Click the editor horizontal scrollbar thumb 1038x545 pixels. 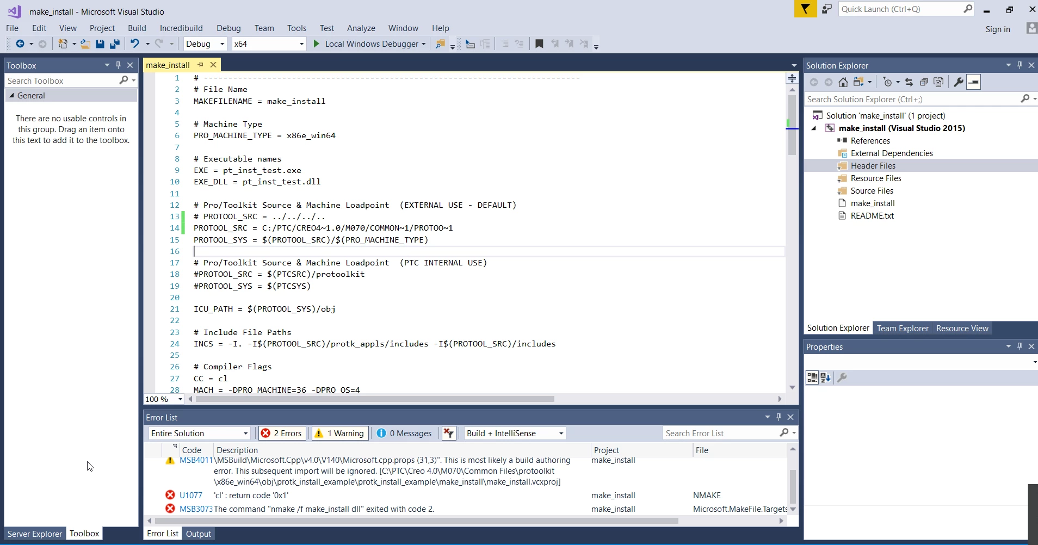click(375, 399)
